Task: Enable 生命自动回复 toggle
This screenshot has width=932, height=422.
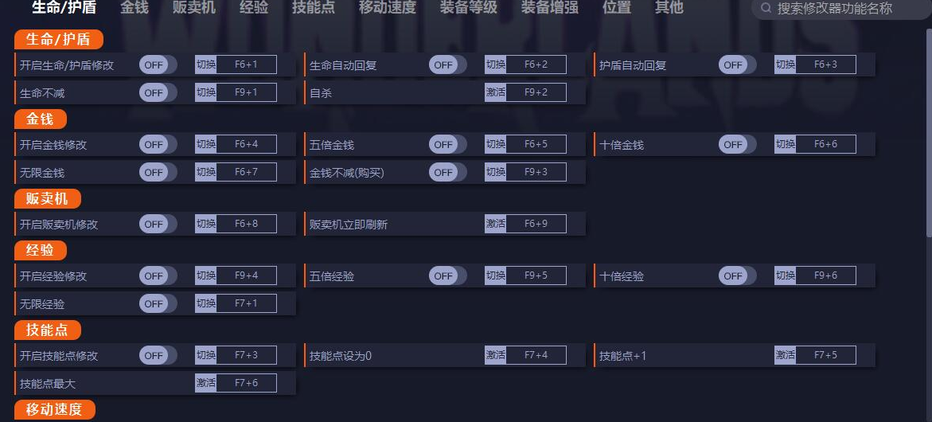Action: click(x=447, y=64)
